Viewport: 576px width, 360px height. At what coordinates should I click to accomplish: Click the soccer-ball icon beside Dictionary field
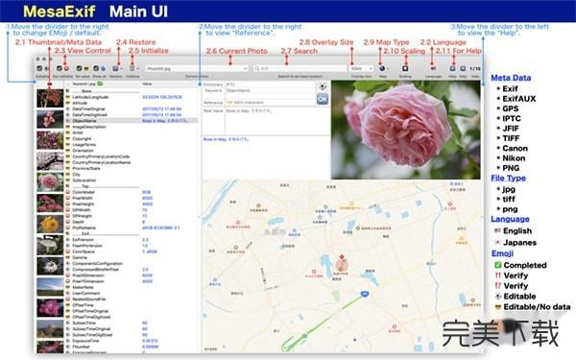323,86
